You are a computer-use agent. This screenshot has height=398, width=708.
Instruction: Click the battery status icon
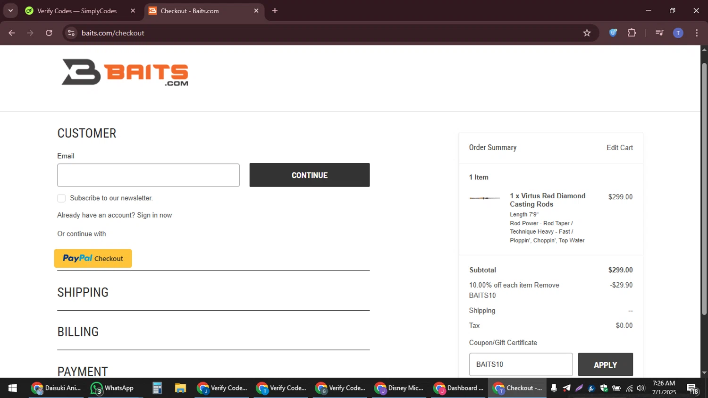[616, 388]
